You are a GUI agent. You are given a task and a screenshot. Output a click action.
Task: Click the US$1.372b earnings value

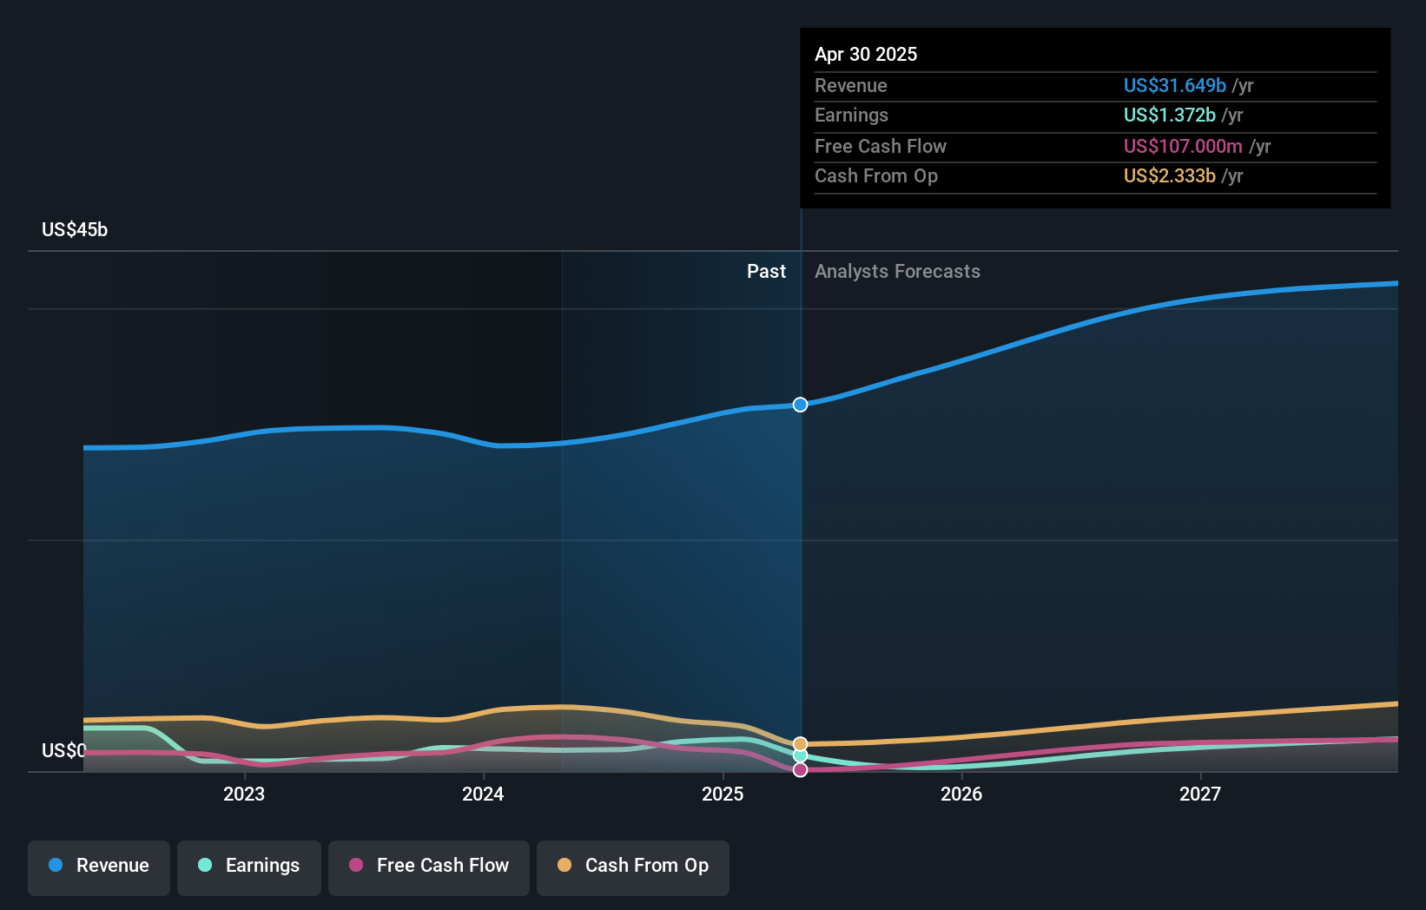tap(1169, 115)
